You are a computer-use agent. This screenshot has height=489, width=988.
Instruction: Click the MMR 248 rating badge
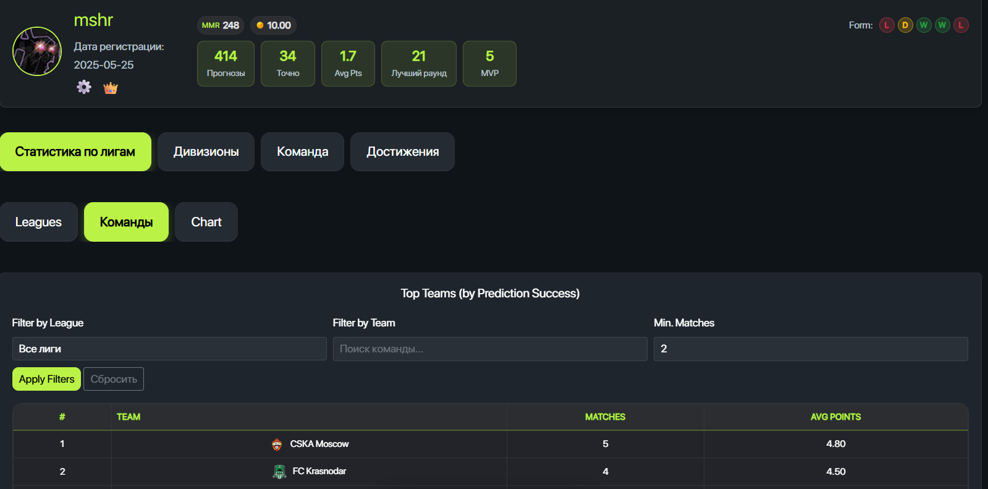pos(221,25)
